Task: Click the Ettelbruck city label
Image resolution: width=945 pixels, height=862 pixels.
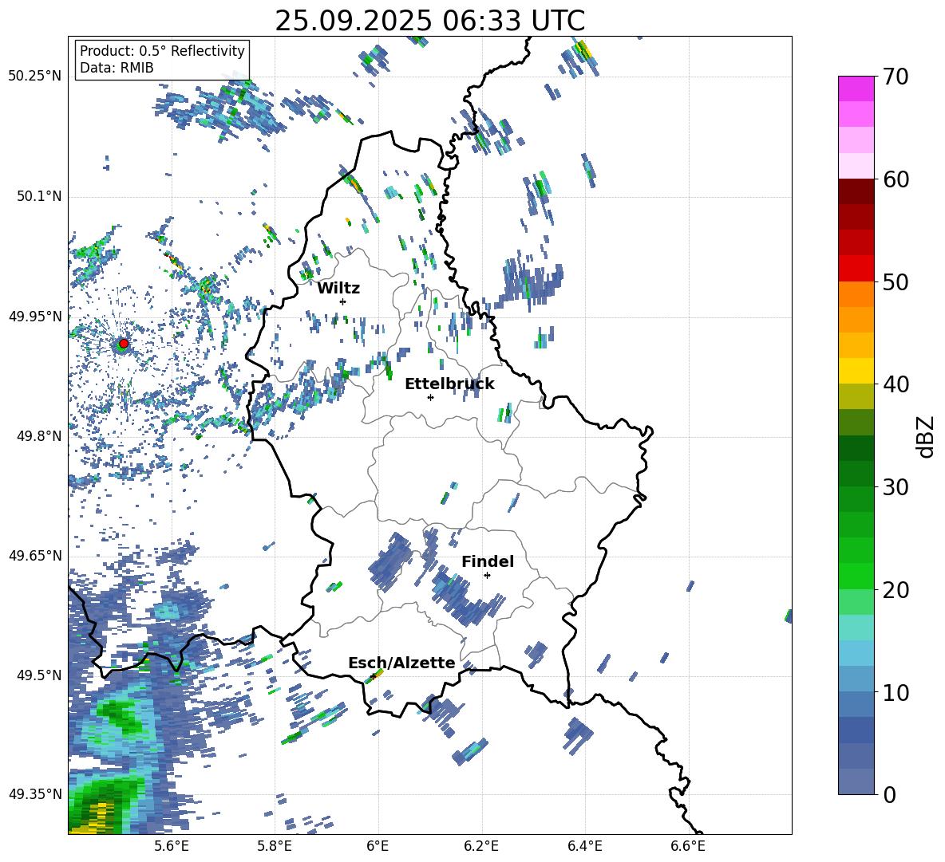Action: [x=449, y=384]
